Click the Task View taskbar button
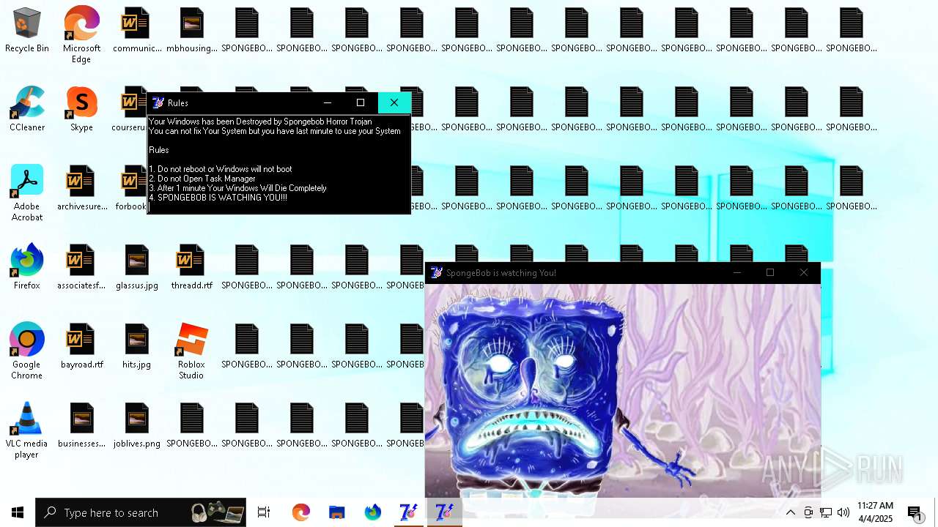Viewport: 938px width, 527px height. pos(264,512)
